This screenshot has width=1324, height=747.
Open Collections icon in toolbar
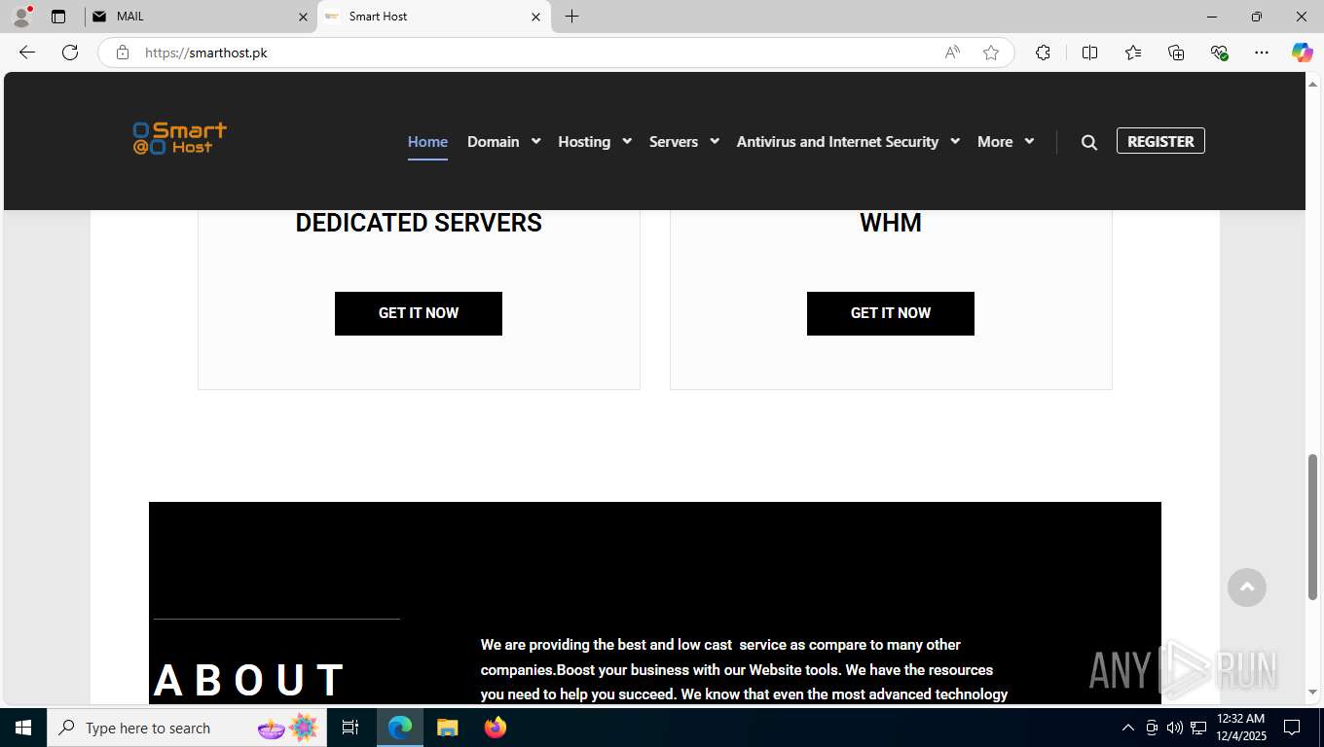[1176, 53]
